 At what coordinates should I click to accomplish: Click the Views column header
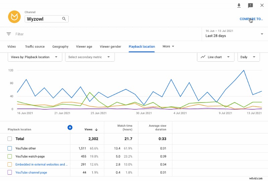point(88,129)
